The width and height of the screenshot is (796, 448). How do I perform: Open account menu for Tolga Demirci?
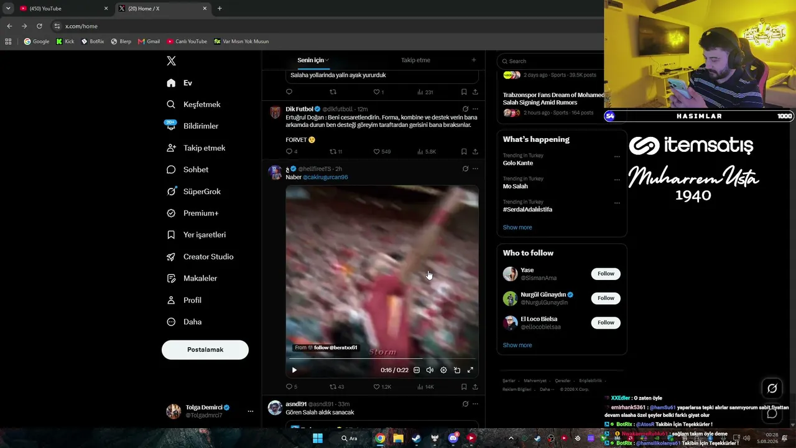(210, 411)
